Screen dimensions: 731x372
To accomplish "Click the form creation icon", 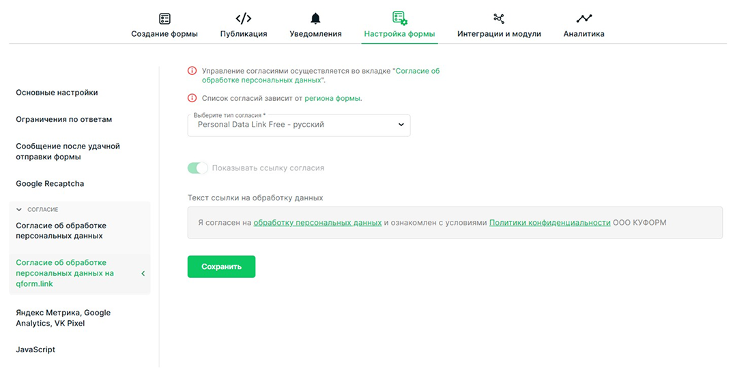I will (x=164, y=18).
